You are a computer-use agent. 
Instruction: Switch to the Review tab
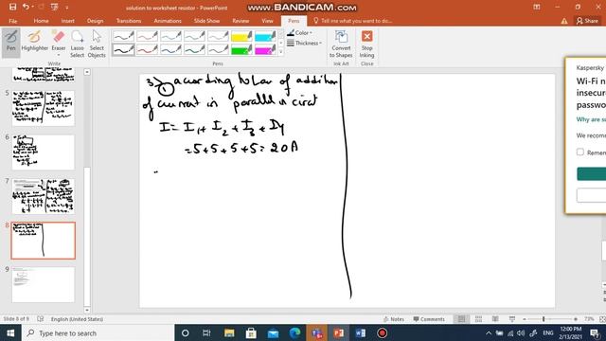point(241,21)
